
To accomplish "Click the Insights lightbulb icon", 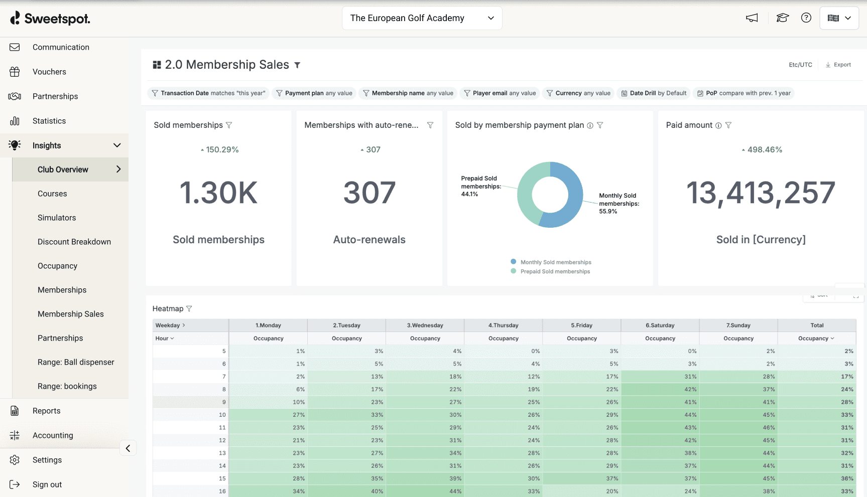I will pyautogui.click(x=15, y=145).
